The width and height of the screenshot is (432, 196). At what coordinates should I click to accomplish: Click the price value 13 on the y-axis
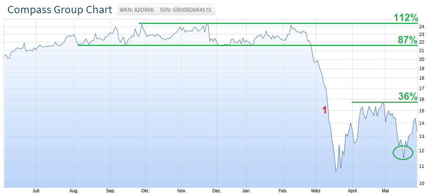tap(422, 137)
